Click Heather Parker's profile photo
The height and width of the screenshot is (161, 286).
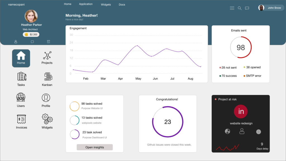pos(31,16)
